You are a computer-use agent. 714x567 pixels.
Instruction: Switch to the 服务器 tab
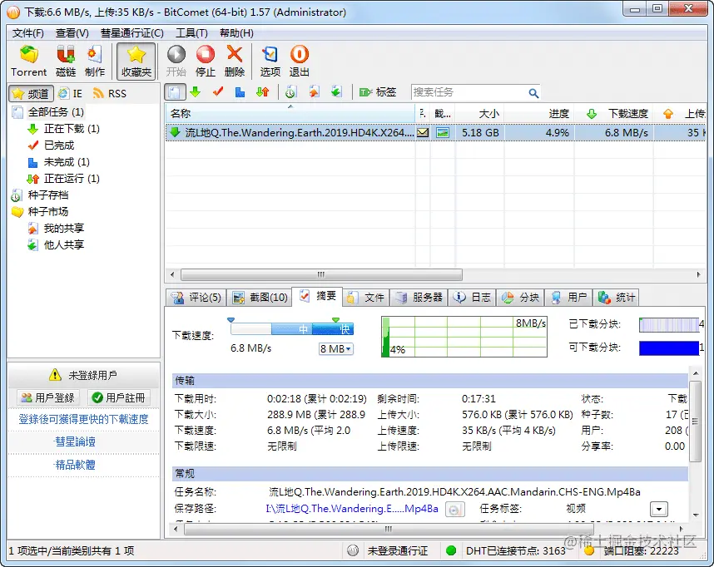419,298
